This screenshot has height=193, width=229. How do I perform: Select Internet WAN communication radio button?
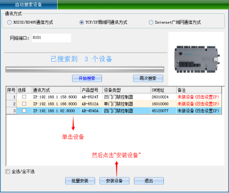pos(151,22)
